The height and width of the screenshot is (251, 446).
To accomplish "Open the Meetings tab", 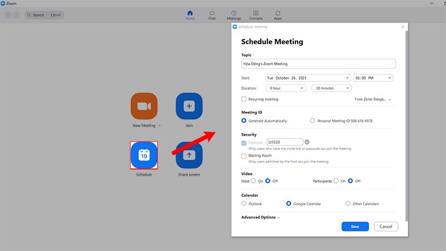I will (x=234, y=15).
